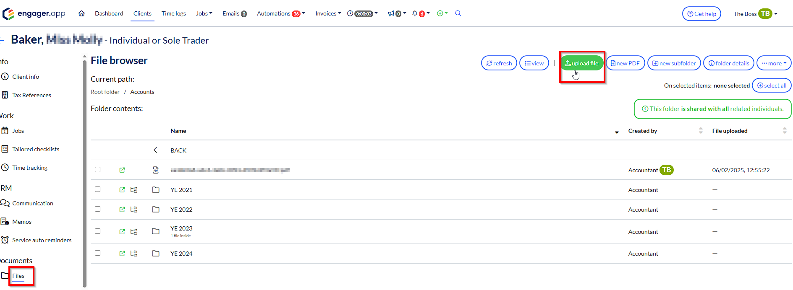793x290 pixels.
Task: Open the Invoices dropdown
Action: pyautogui.click(x=328, y=13)
